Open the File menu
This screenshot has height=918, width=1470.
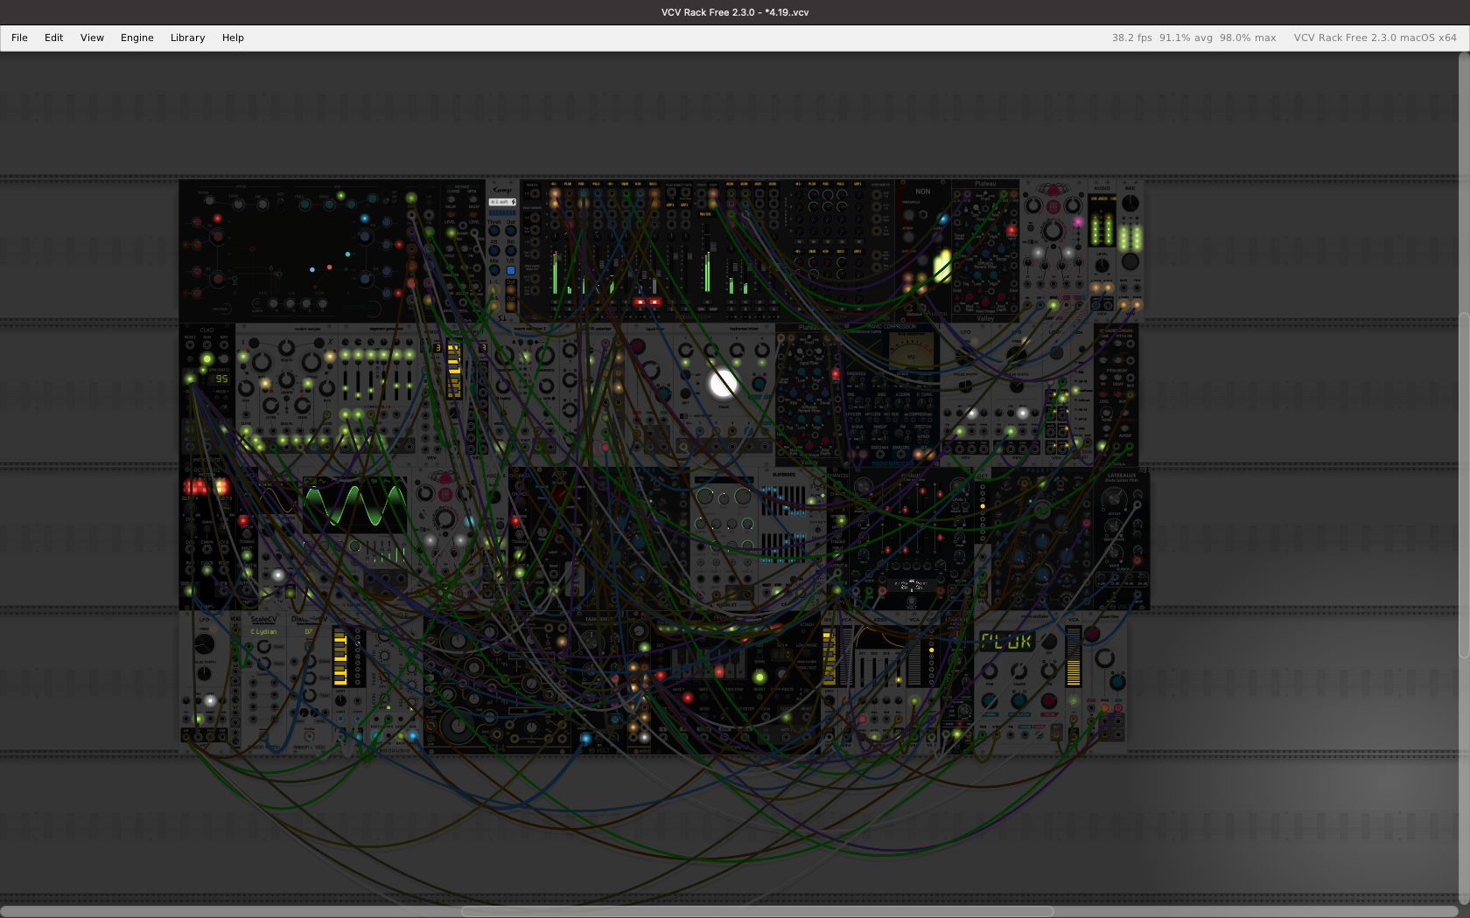pyautogui.click(x=19, y=38)
